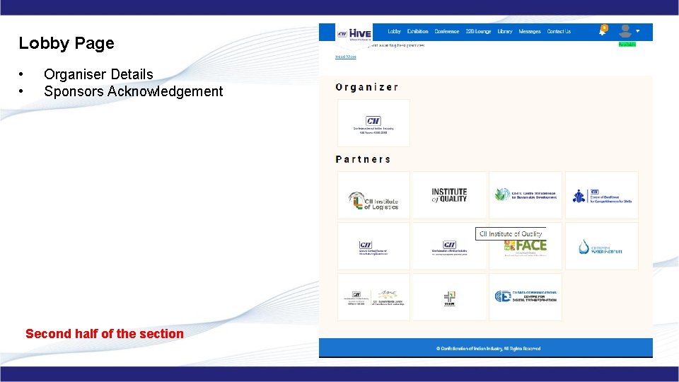Click the CII Hive logo
Image resolution: width=679 pixels, height=382 pixels.
pos(354,33)
